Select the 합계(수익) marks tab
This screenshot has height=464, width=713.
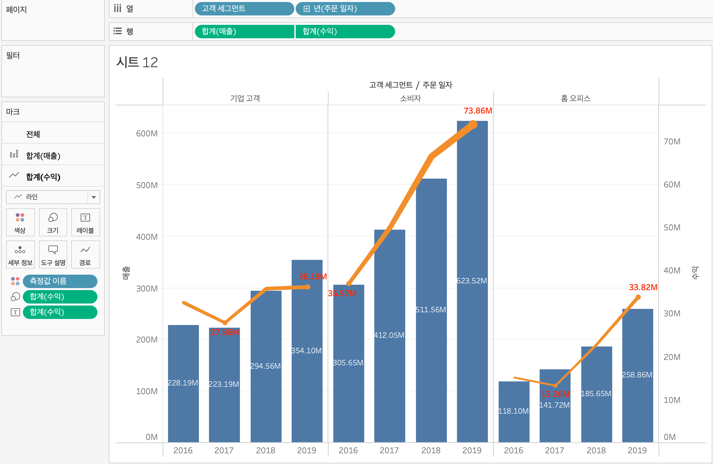[43, 177]
